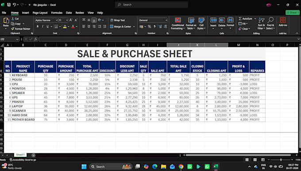The width and height of the screenshot is (301, 171).
Task: Switch to Page Layout view icon
Action: 255,159
